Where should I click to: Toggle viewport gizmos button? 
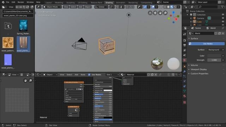(145, 7)
